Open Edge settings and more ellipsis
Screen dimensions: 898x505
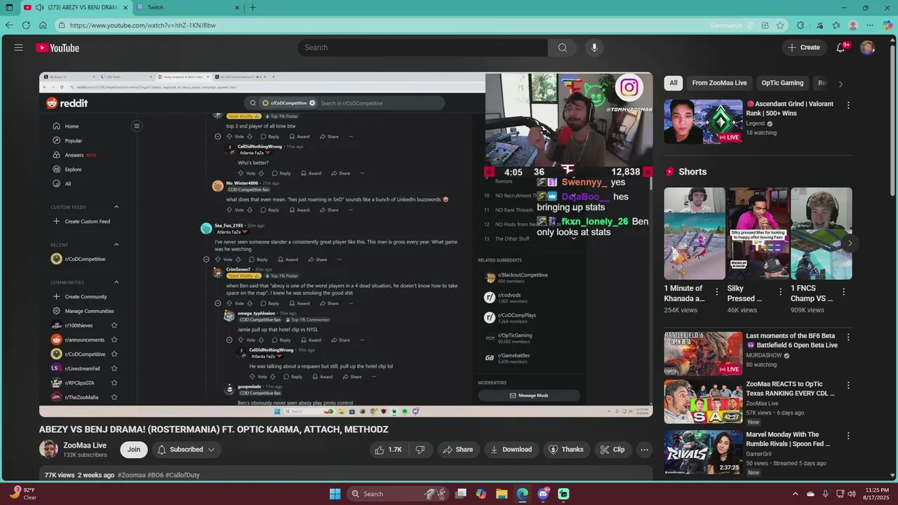point(870,25)
